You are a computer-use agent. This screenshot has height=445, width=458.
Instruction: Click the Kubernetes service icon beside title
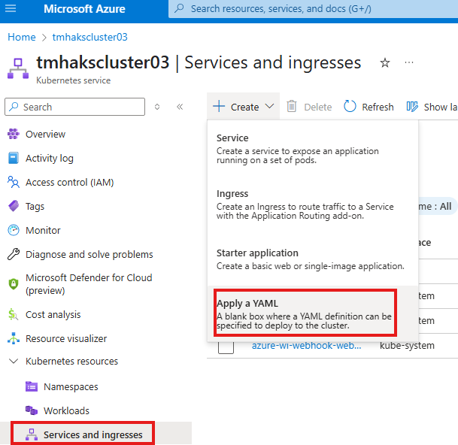pyautogui.click(x=18, y=68)
